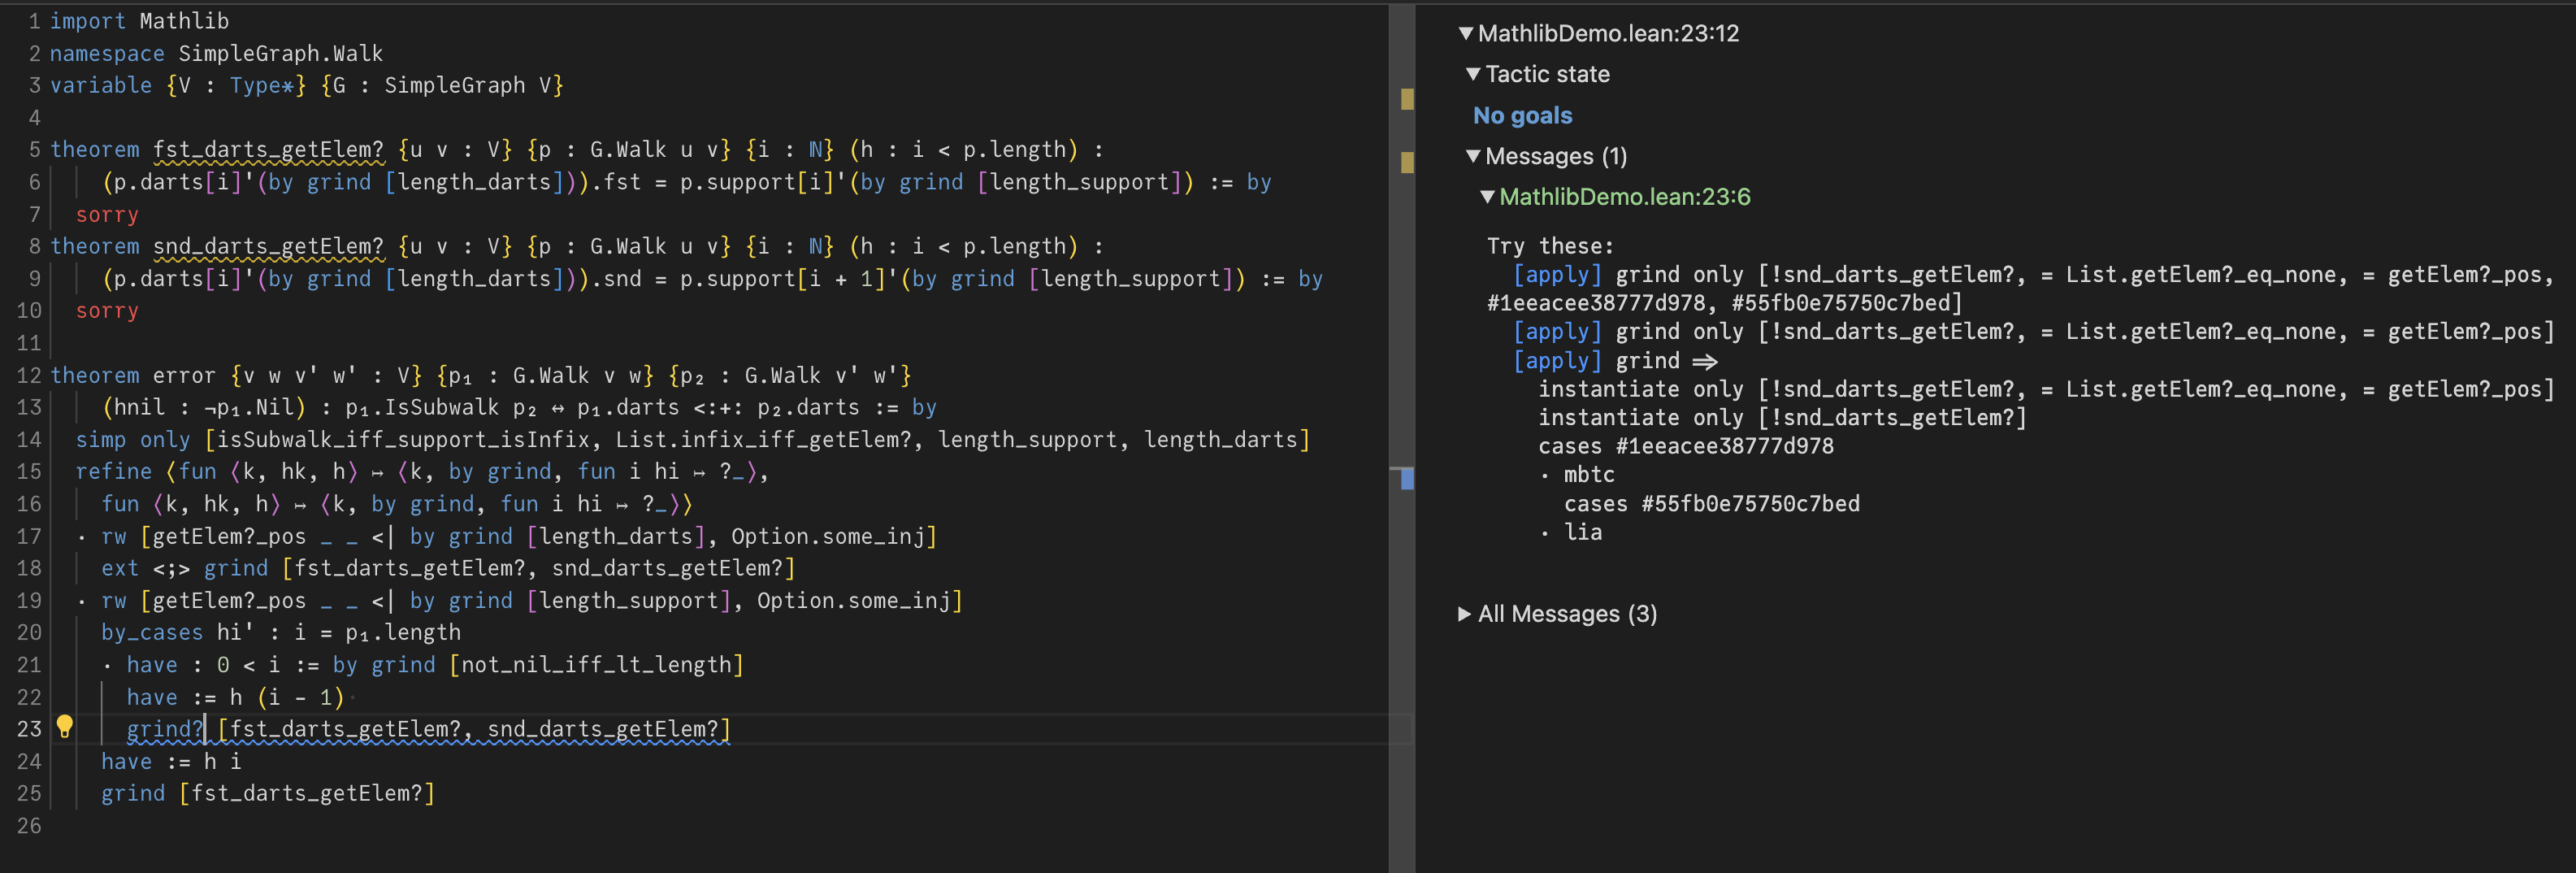Click the blue marker in the overview ruler
Image resolution: width=2576 pixels, height=873 pixels.
(1407, 479)
